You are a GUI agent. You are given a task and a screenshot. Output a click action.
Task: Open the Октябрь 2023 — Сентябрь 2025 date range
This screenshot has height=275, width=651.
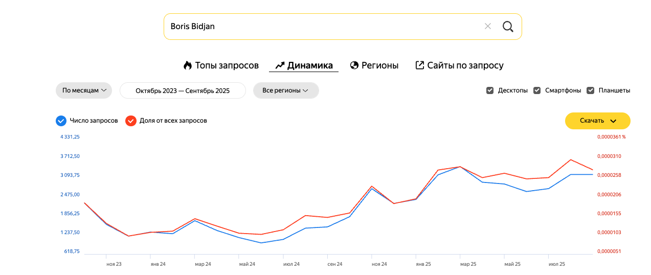[183, 90]
